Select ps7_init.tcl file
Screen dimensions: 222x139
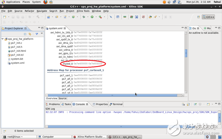coord(17,55)
